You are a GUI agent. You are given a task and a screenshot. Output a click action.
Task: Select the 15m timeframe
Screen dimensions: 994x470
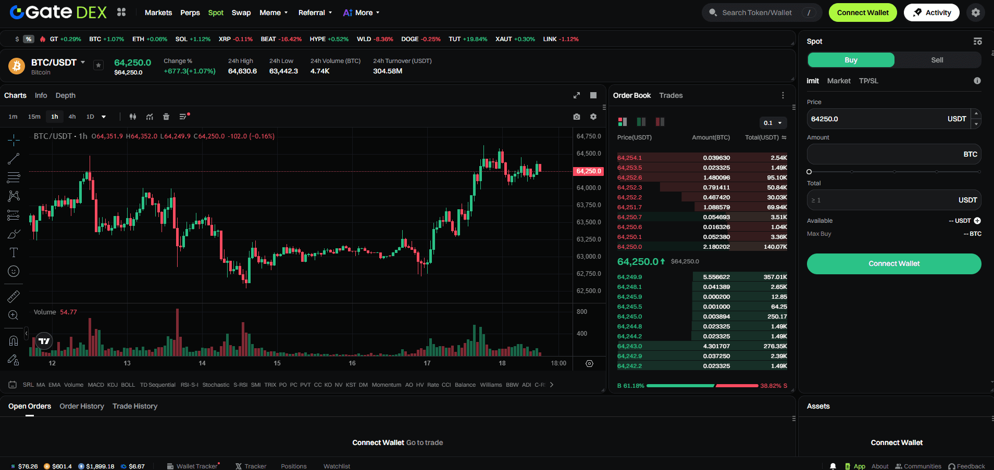34,117
